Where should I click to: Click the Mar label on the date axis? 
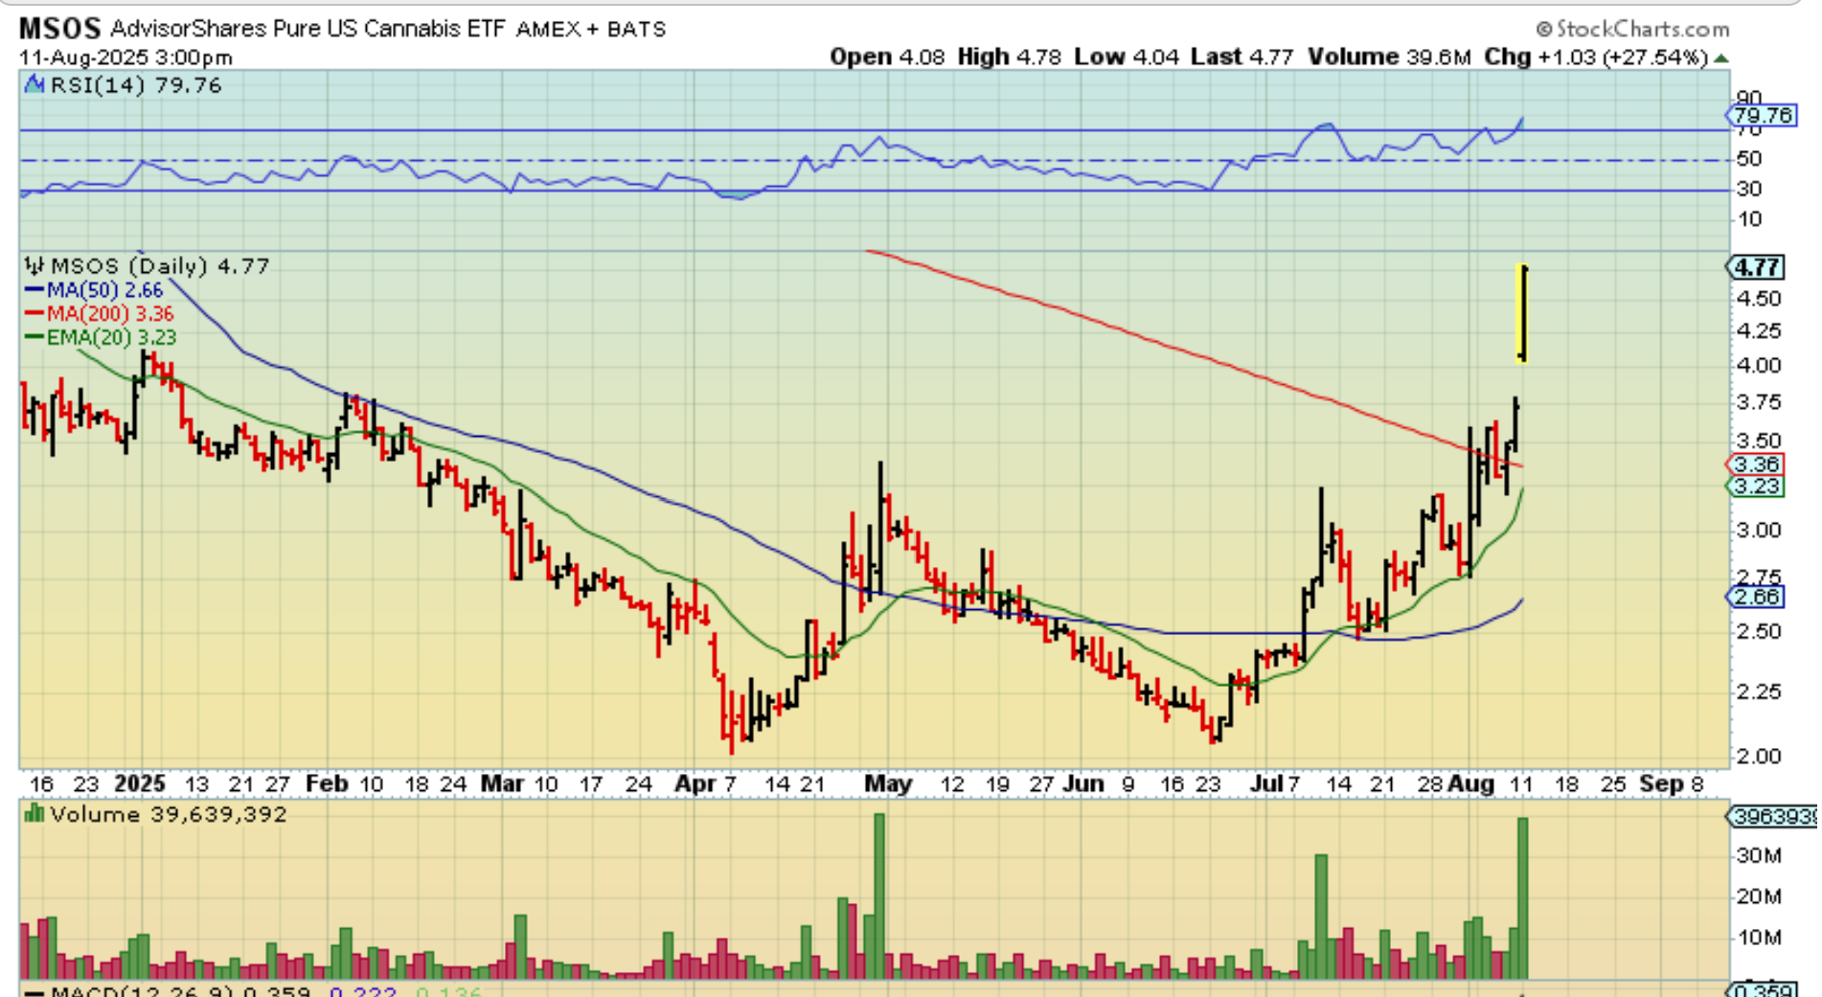[x=502, y=783]
